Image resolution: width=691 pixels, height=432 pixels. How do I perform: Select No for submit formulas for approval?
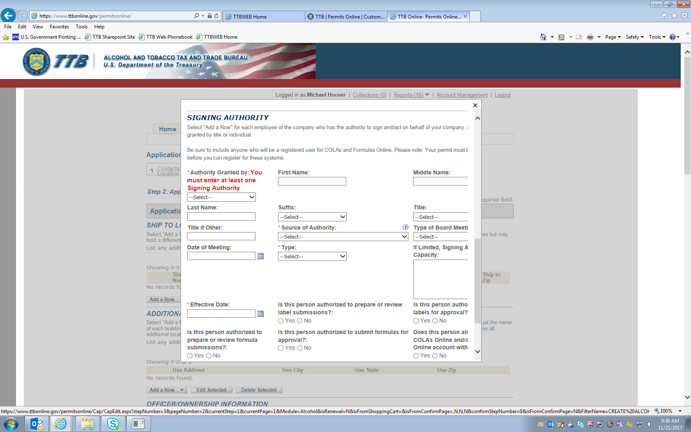[300, 348]
